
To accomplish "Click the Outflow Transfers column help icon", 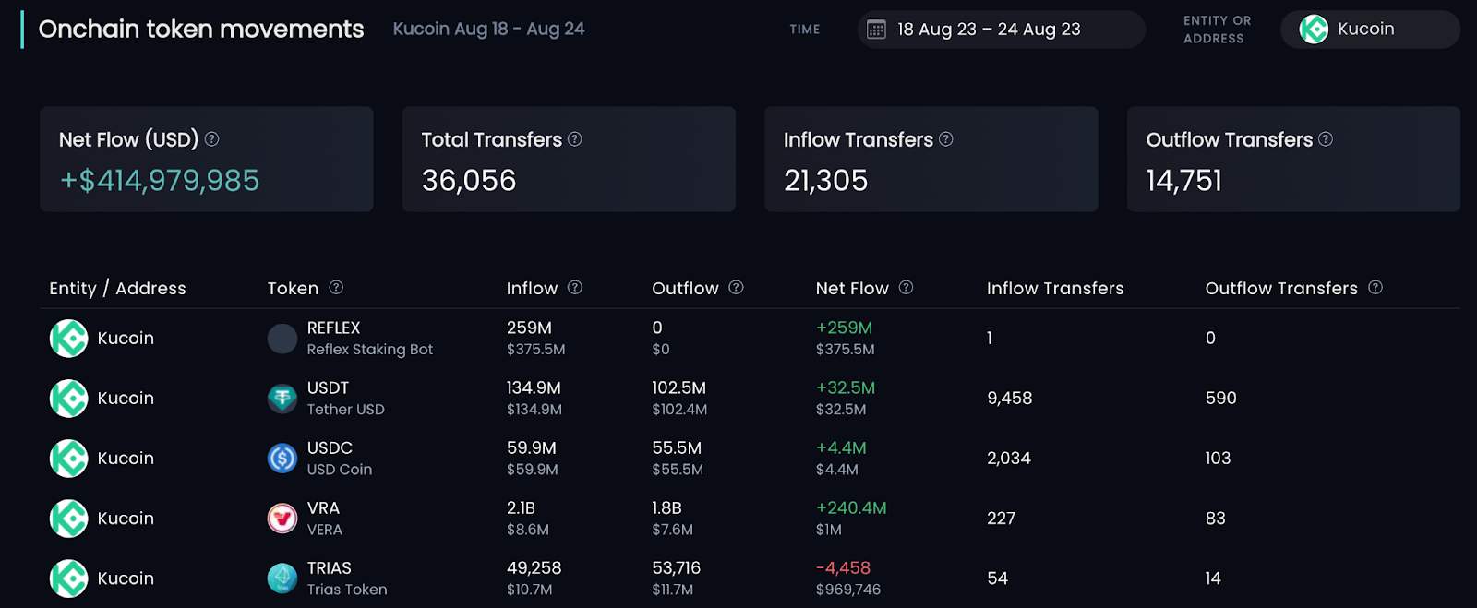I will [x=1375, y=288].
